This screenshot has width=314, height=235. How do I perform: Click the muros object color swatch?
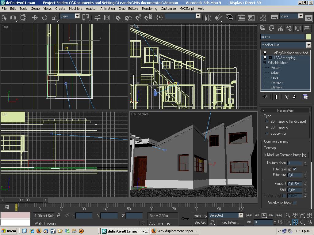308,37
